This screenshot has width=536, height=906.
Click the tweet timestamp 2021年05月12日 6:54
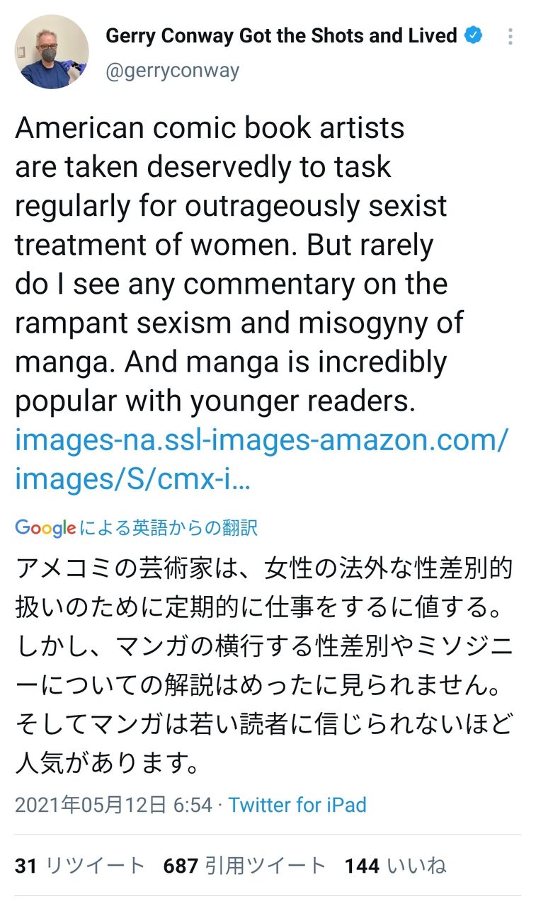click(x=113, y=805)
